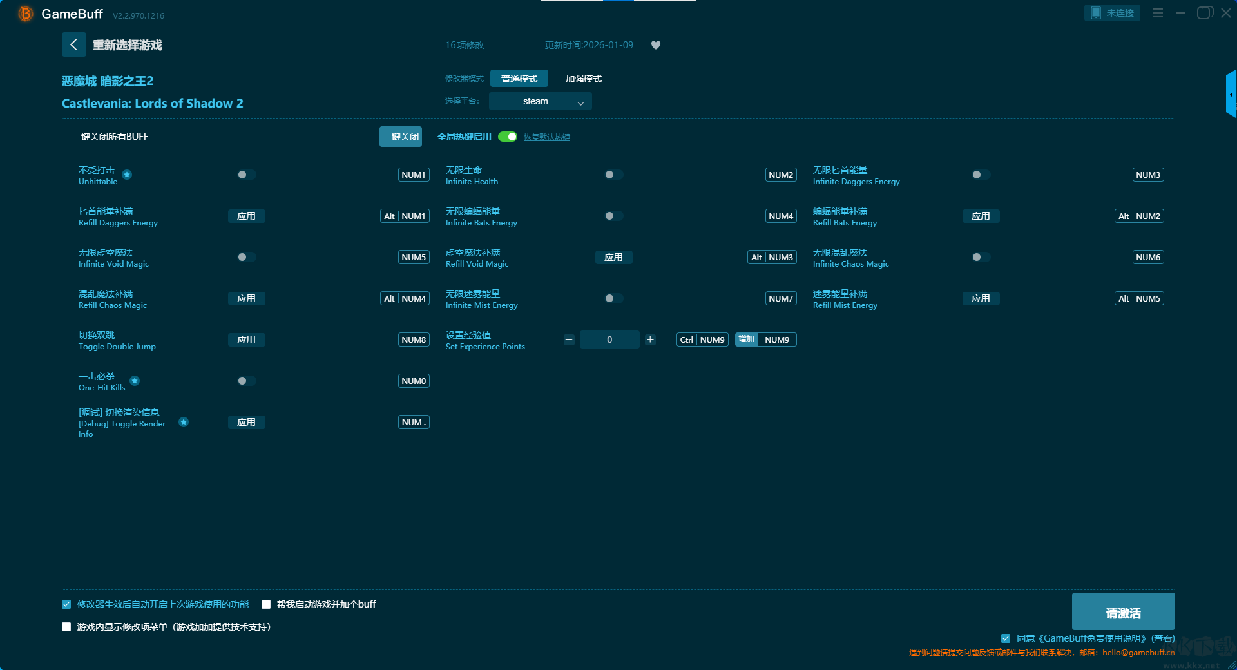This screenshot has width=1237, height=670.
Task: Open the hamburger menu in the title bar
Action: coord(1158,13)
